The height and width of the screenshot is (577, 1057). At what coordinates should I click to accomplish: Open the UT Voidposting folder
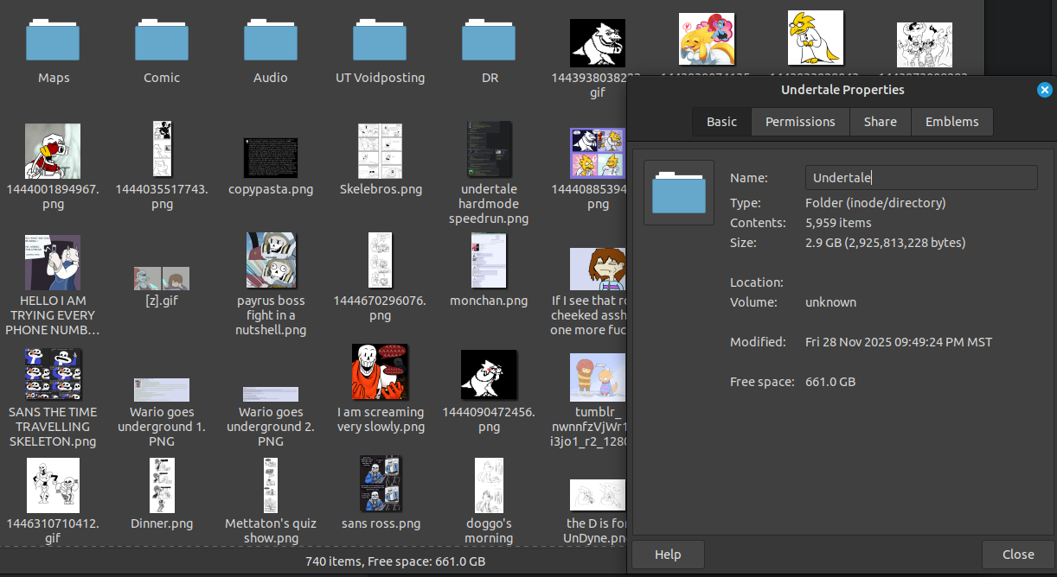380,41
